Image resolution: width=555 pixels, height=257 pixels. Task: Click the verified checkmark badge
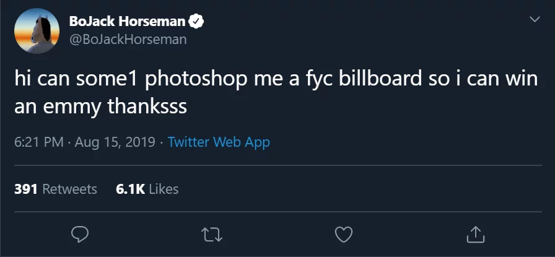point(196,22)
